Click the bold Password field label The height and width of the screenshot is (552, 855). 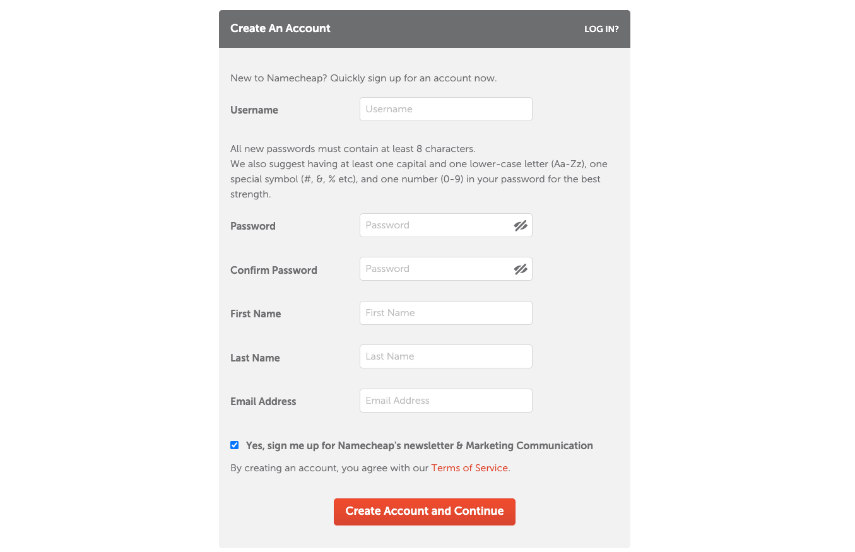point(253,226)
